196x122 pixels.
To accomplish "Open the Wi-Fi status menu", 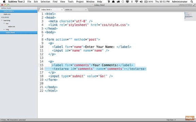I will pyautogui.click(x=136, y=2).
